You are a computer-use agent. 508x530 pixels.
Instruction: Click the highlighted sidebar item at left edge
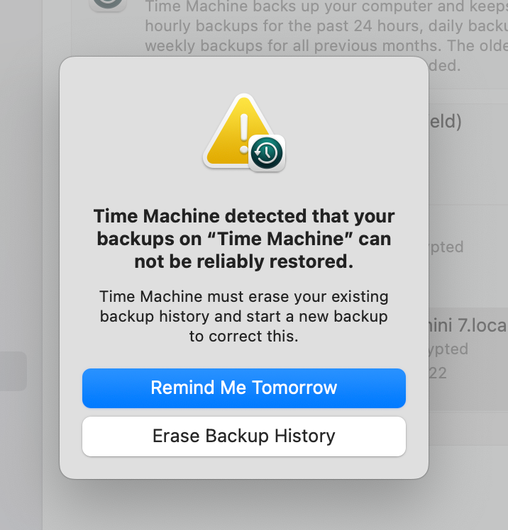[13, 371]
